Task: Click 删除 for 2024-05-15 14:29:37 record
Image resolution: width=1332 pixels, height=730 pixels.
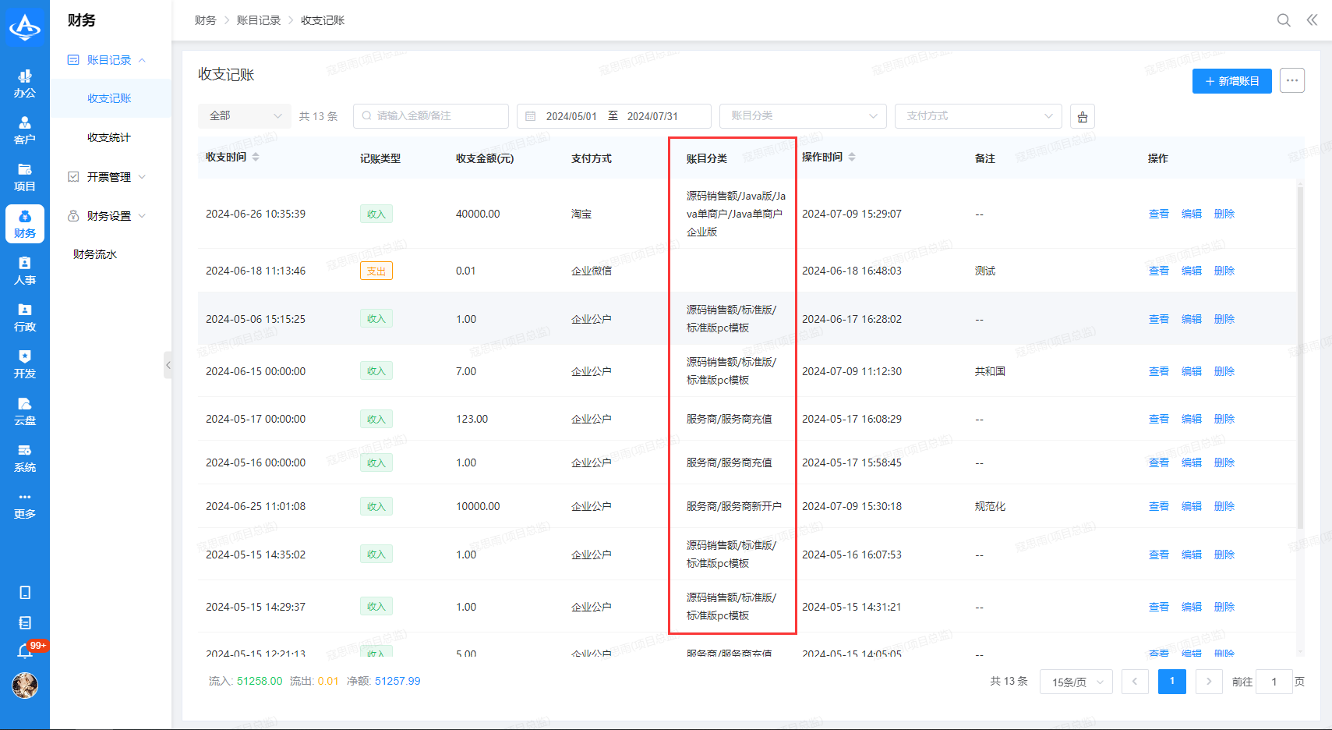Action: [1224, 607]
